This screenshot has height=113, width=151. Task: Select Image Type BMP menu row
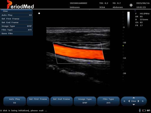click(16, 26)
